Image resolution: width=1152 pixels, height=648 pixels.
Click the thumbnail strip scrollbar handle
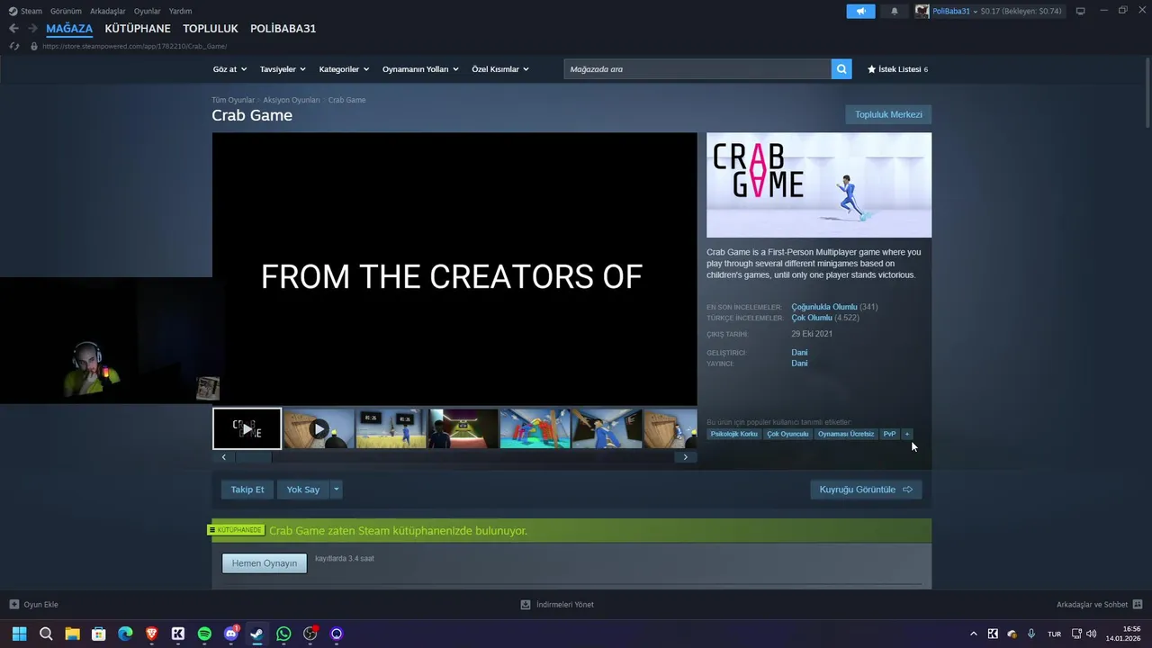(253, 457)
